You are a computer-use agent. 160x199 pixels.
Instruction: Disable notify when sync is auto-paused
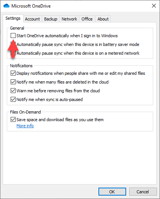(13, 99)
